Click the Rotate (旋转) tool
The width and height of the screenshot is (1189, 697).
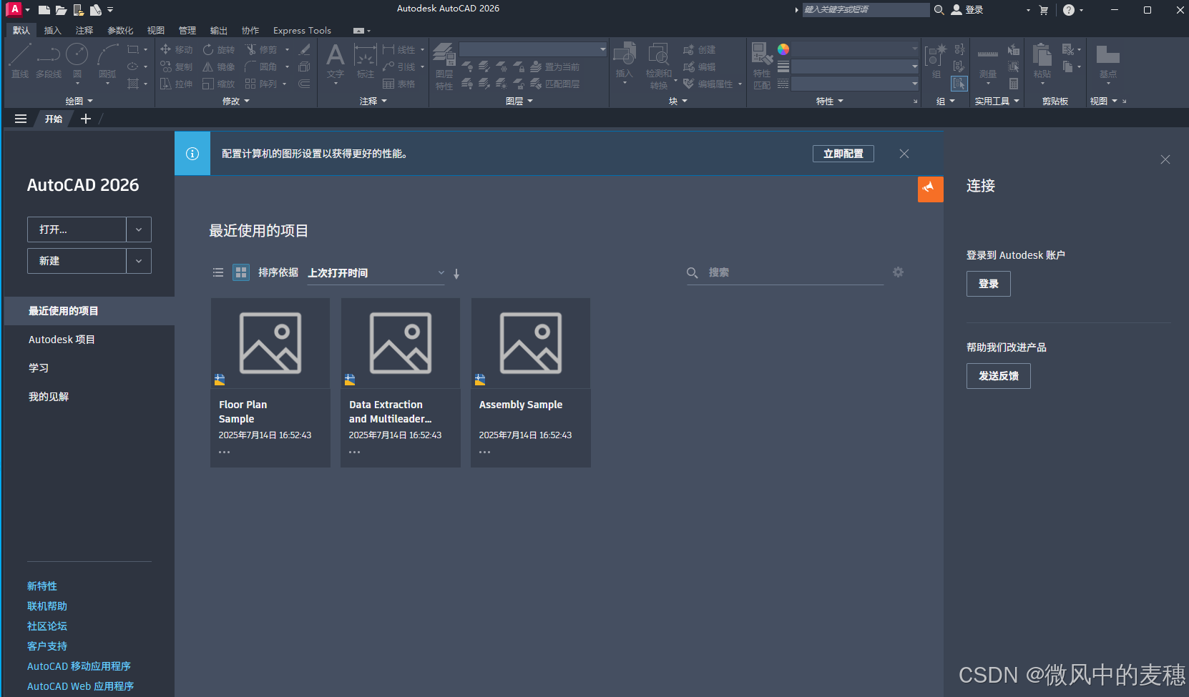219,49
